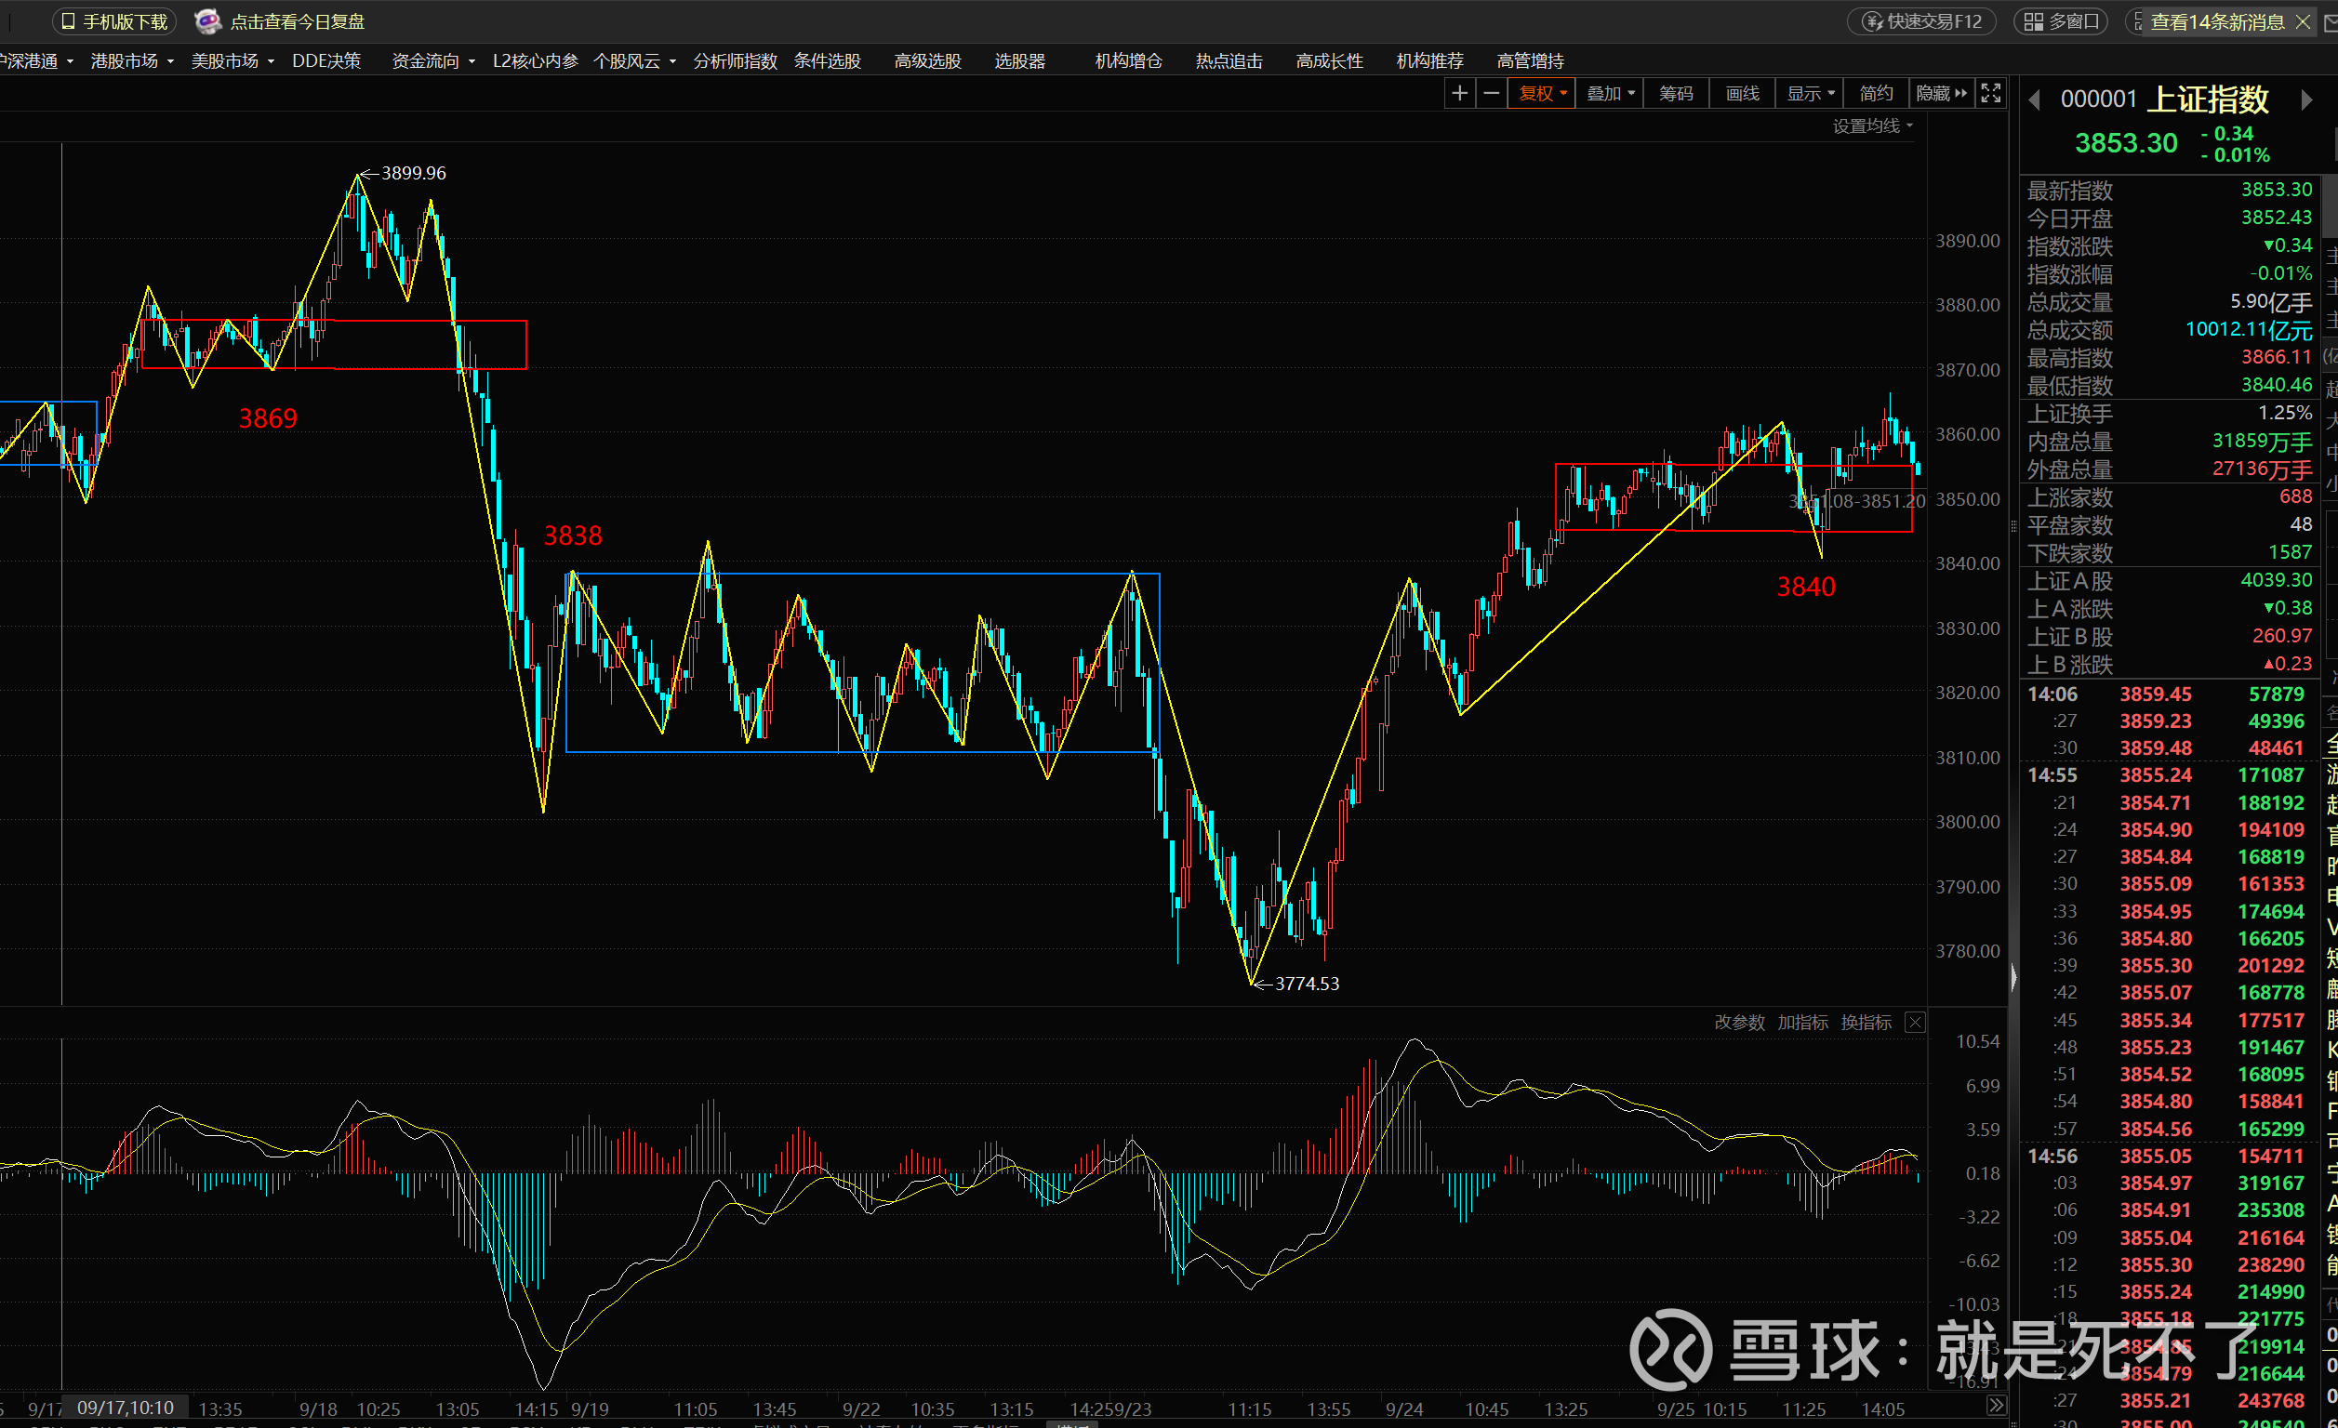Image resolution: width=2338 pixels, height=1428 pixels.
Task: Expand 叠加 overlay dropdown
Action: coord(1610,93)
